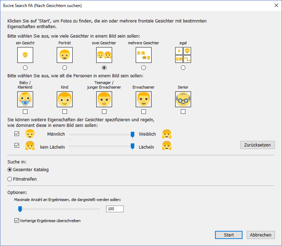Click Start to begin the face search
This screenshot has height=246, width=282.
pos(229,235)
